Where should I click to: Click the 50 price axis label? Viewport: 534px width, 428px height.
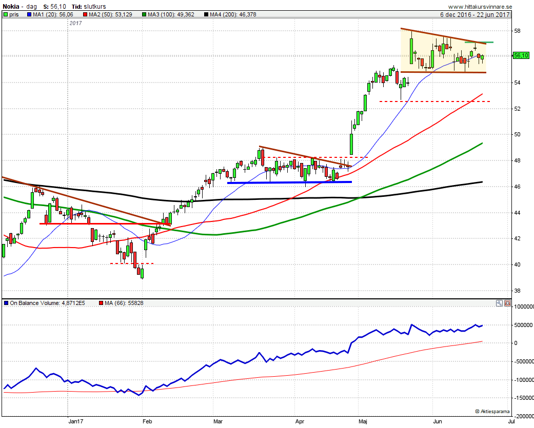[517, 134]
